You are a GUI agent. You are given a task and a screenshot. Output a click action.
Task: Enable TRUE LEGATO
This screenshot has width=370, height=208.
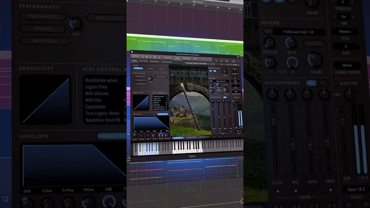pyautogui.click(x=161, y=77)
